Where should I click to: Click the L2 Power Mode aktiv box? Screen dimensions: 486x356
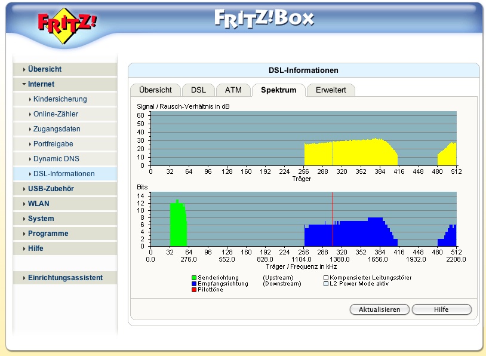pos(326,284)
